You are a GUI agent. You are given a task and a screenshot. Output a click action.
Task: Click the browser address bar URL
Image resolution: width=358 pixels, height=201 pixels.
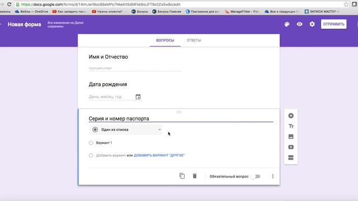pyautogui.click(x=101, y=4)
